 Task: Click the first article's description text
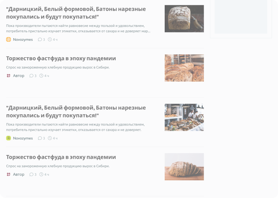[x=78, y=28]
